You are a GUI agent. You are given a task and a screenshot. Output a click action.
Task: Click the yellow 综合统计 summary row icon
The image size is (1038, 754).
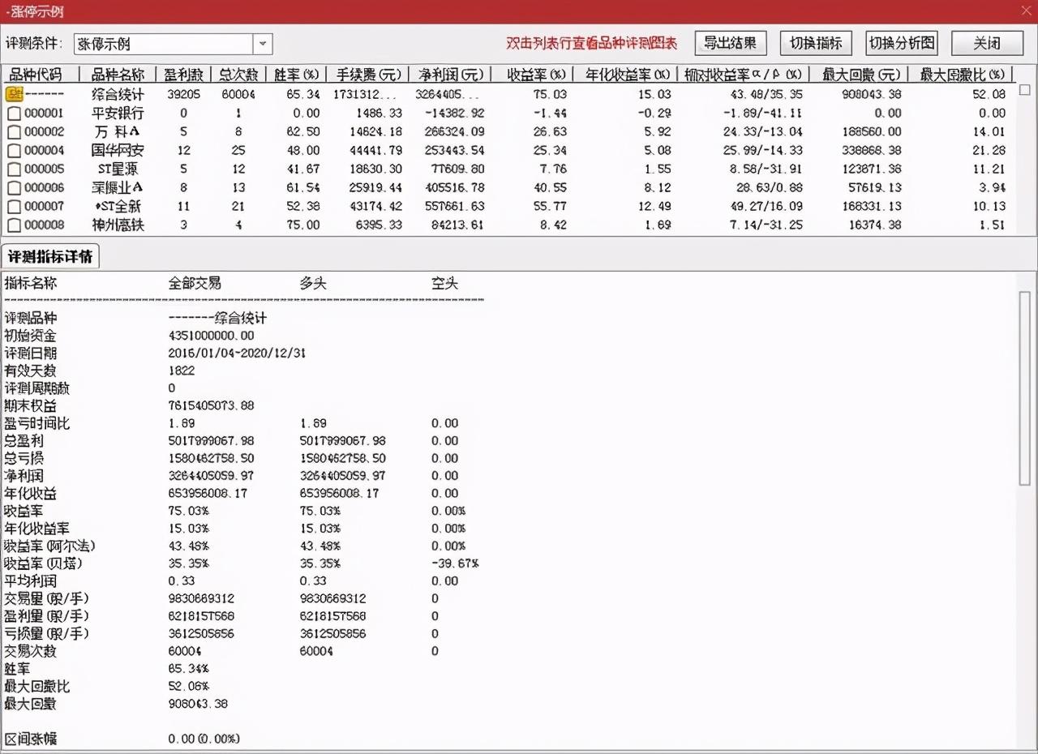click(x=13, y=94)
